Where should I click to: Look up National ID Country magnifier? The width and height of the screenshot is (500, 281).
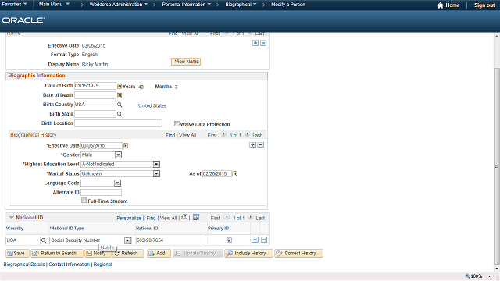44,240
